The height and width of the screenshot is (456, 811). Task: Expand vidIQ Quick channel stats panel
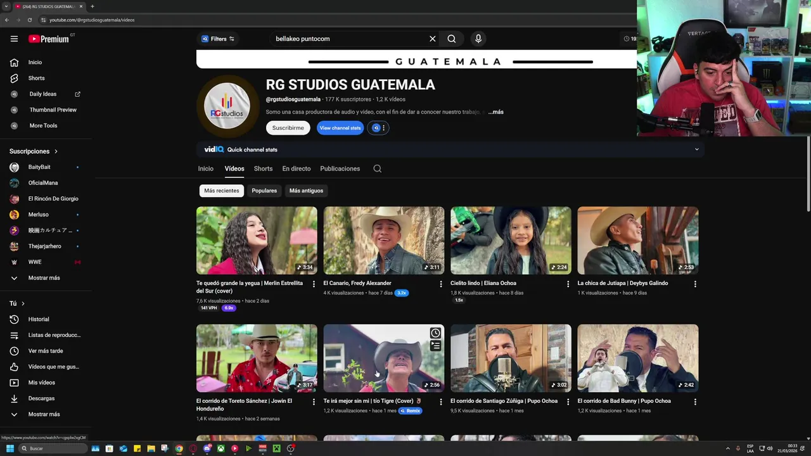coord(696,149)
